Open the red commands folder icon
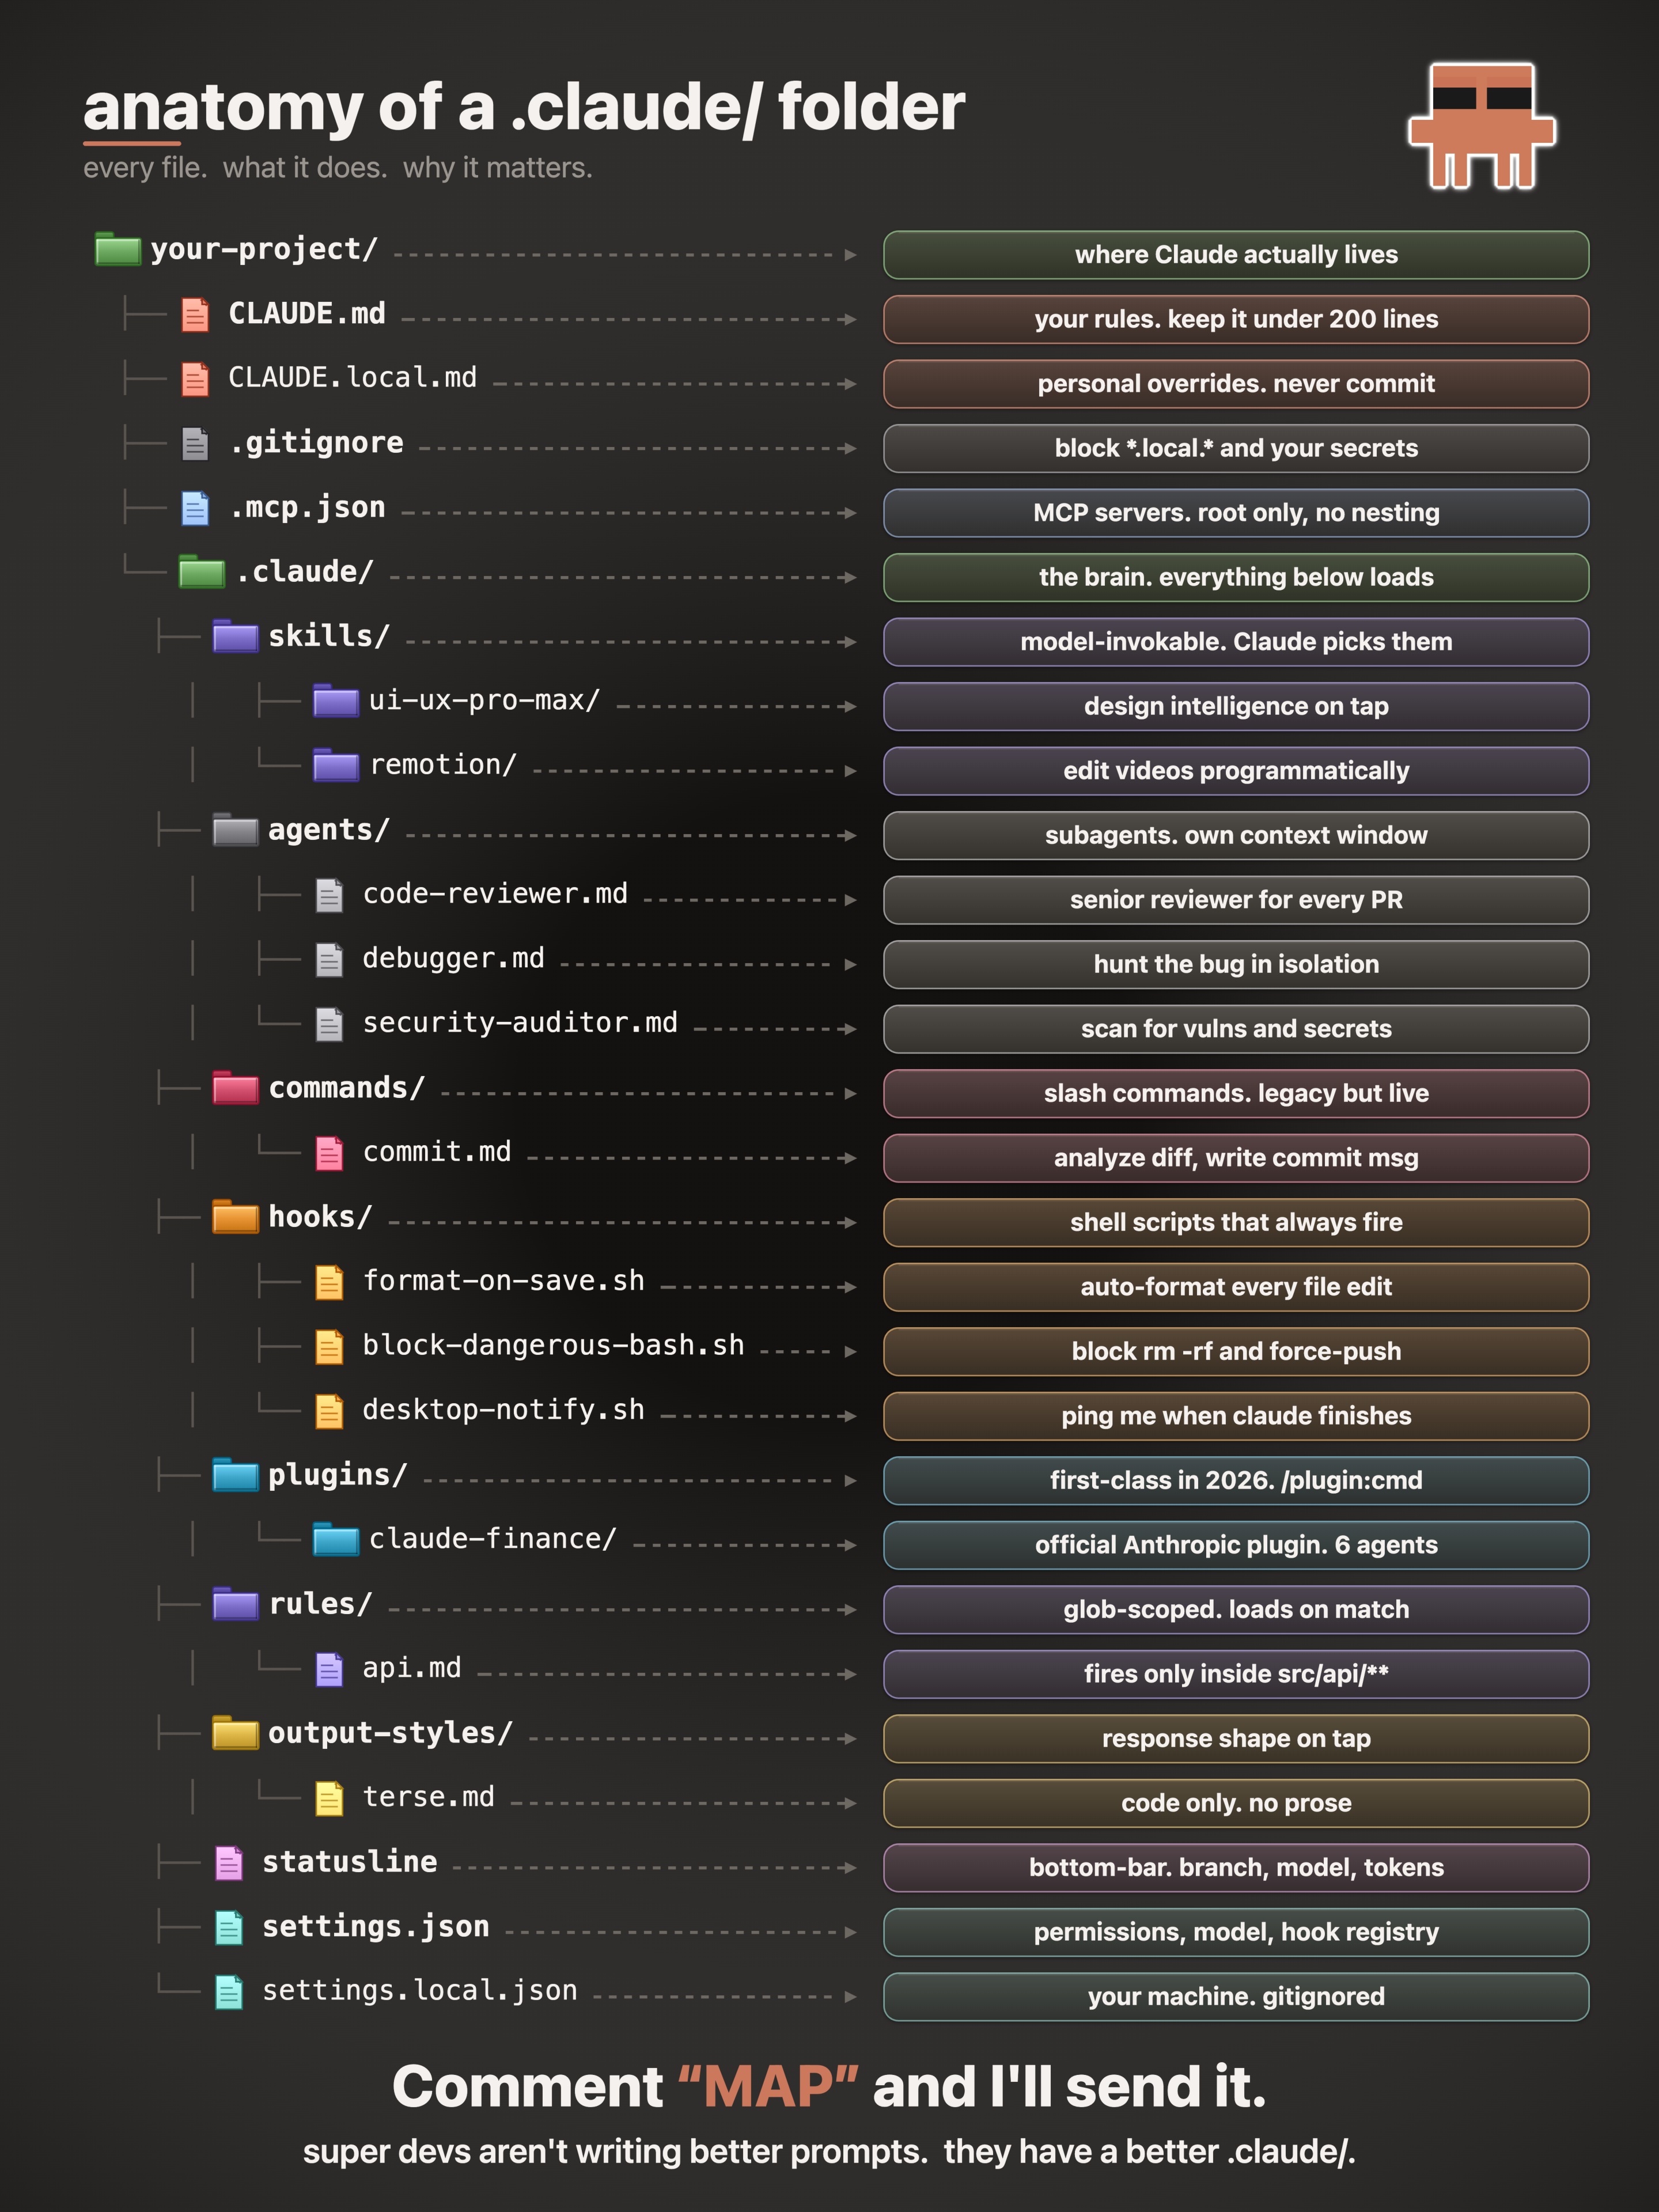 point(236,1088)
